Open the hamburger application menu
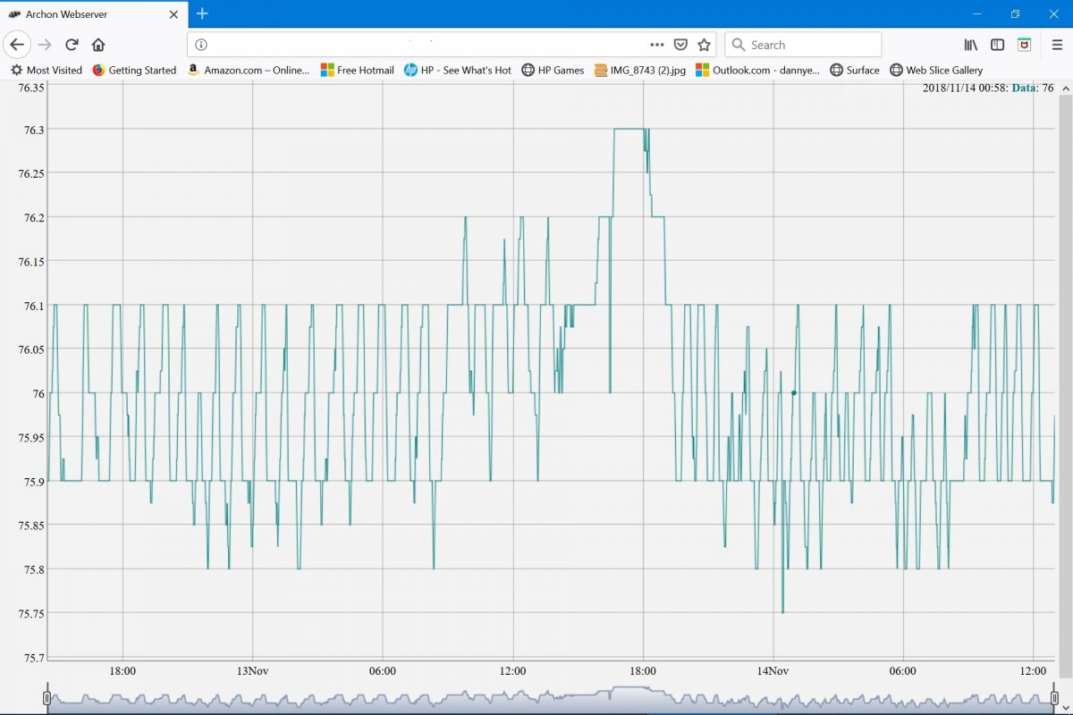This screenshot has height=715, width=1073. 1057,45
